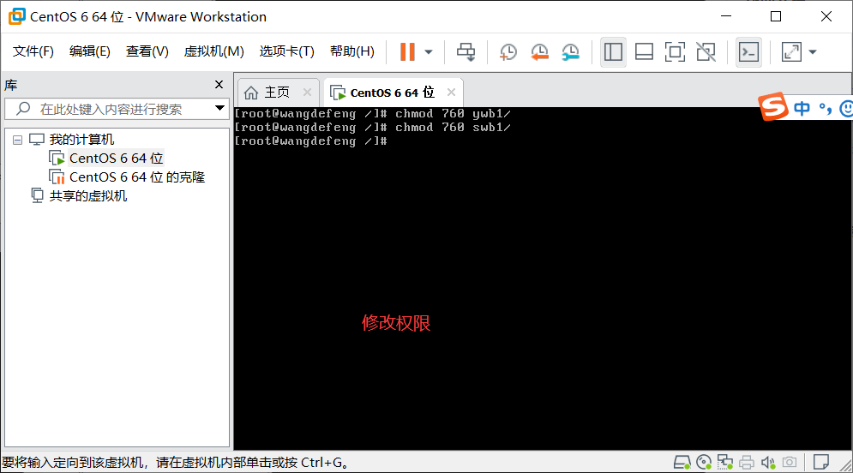This screenshot has width=853, height=473.
Task: Select CentOS 6 64 位 的克隆 VM
Action: [x=137, y=177]
